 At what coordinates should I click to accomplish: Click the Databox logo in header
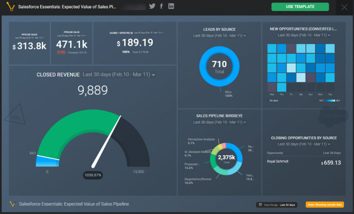click(x=12, y=7)
